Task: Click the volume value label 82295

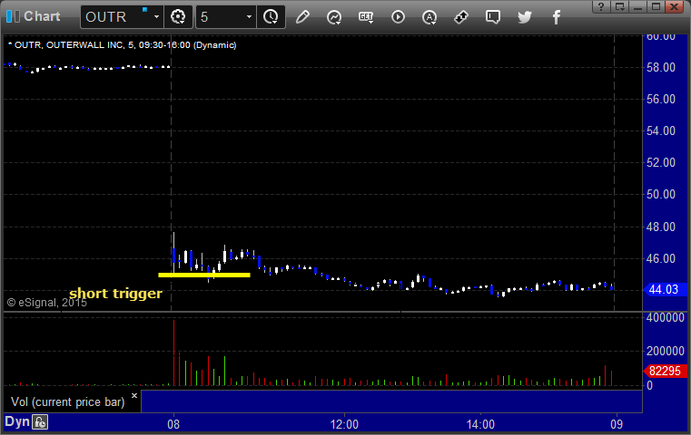Action: tap(665, 371)
